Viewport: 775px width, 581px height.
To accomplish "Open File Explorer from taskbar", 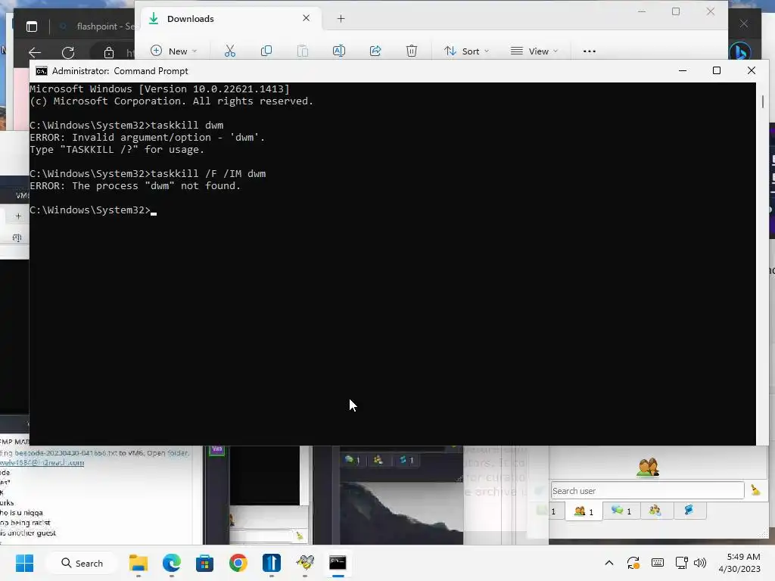I will pos(139,563).
